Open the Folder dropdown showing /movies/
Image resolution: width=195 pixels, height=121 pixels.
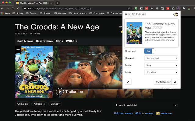161,72
